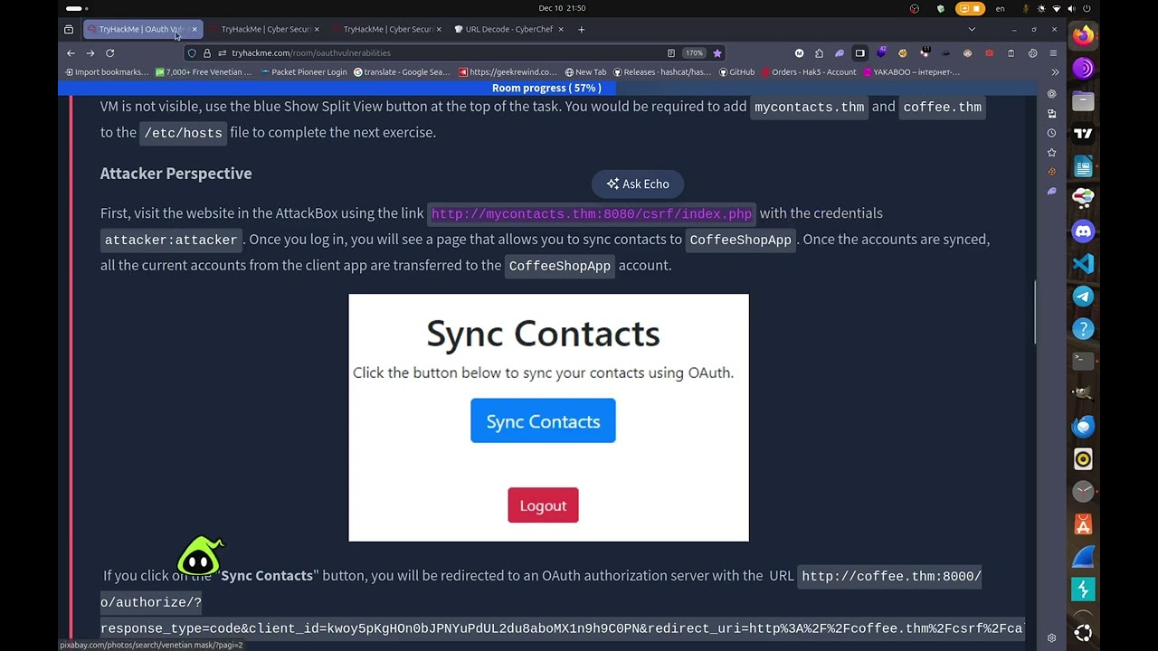
Task: Reload the current TryHackMe page
Action: pyautogui.click(x=110, y=53)
